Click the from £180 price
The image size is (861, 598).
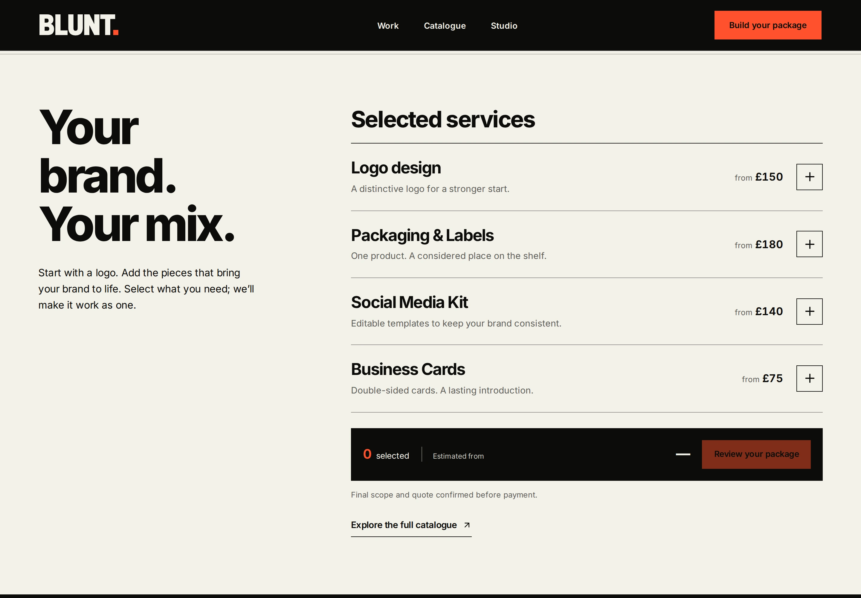(758, 244)
